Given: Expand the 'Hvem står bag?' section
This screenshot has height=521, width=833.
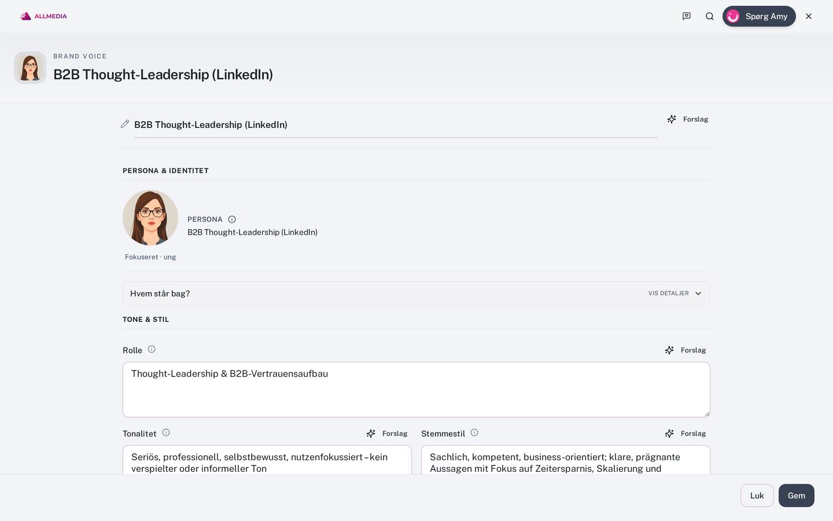Looking at the screenshot, I should (417, 293).
